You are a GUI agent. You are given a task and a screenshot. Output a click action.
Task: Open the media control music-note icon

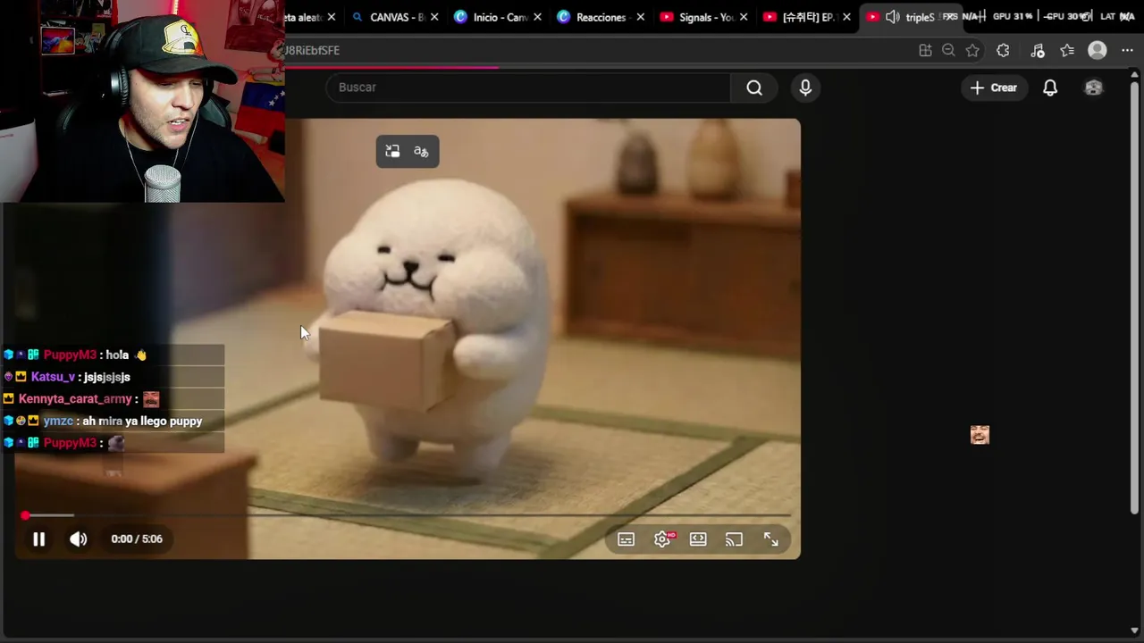click(1037, 51)
